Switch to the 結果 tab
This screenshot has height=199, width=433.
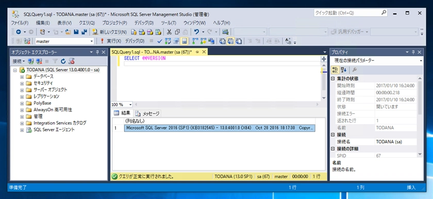pyautogui.click(x=122, y=113)
